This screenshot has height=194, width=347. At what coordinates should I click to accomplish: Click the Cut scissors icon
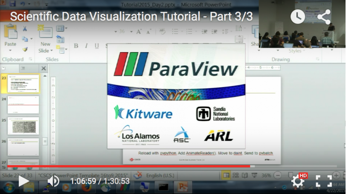click(25, 29)
